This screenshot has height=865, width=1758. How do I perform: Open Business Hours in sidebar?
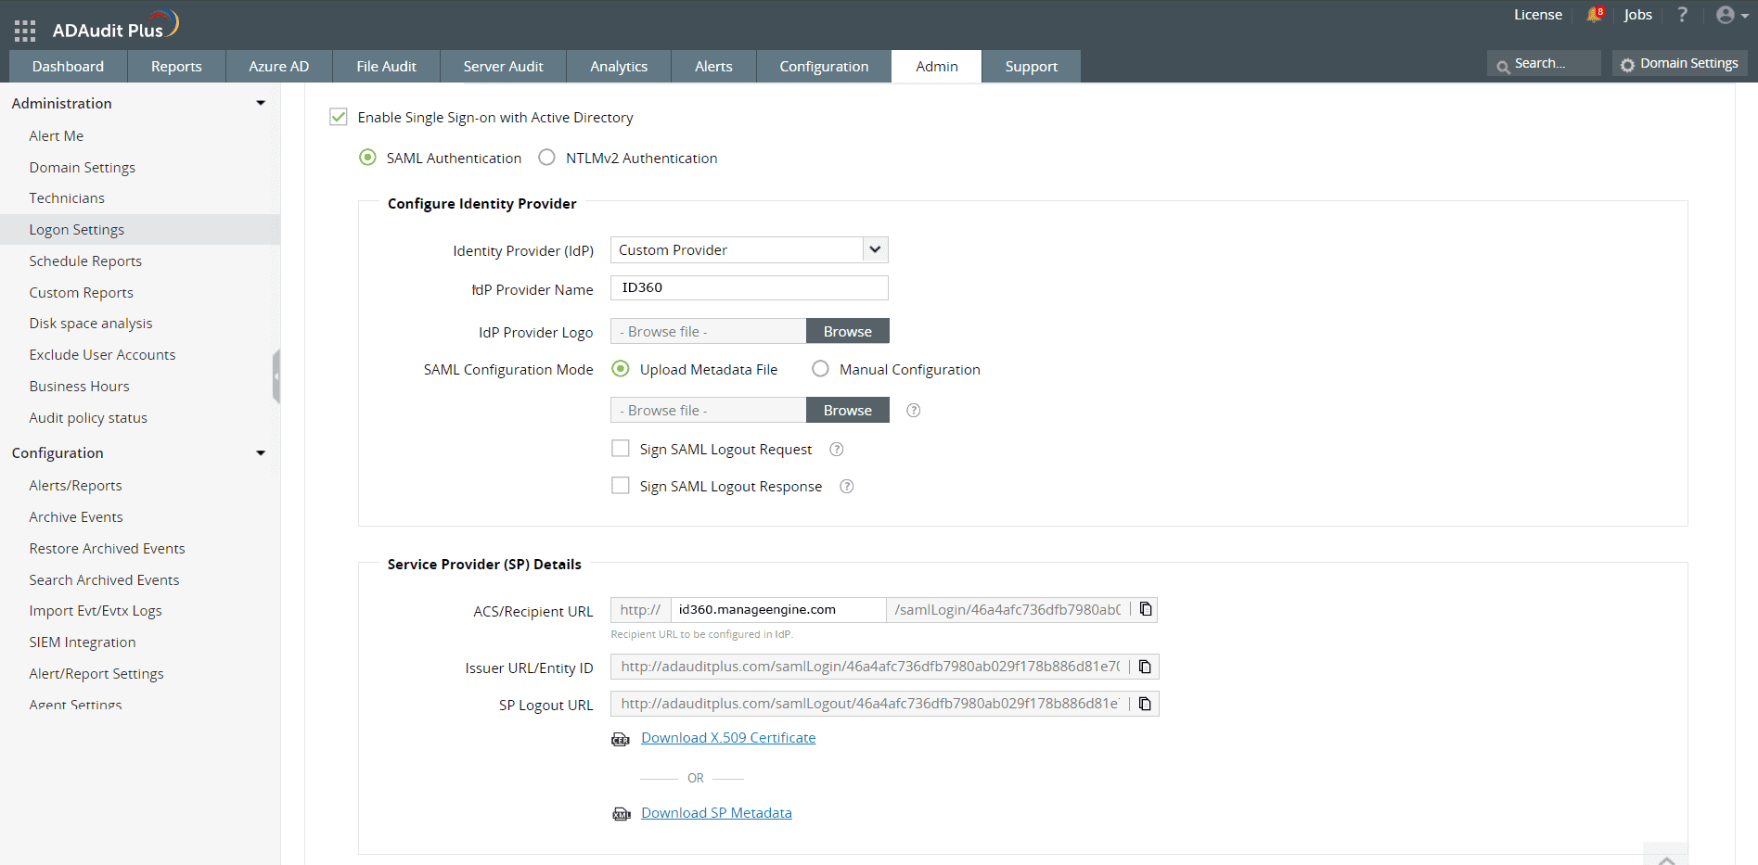[79, 386]
